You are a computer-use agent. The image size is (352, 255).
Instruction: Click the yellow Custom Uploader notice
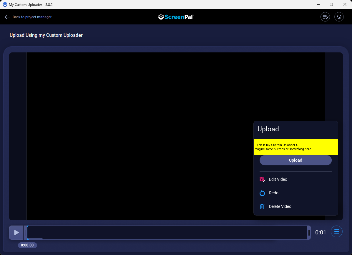coord(295,147)
